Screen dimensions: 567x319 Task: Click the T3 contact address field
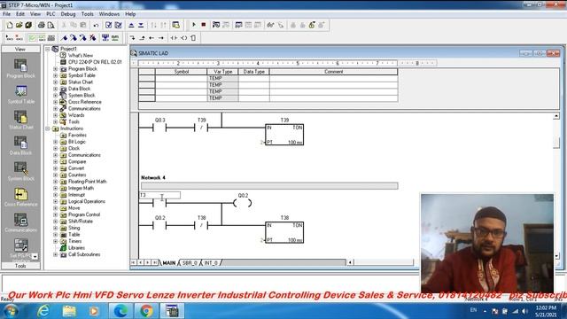[159, 195]
